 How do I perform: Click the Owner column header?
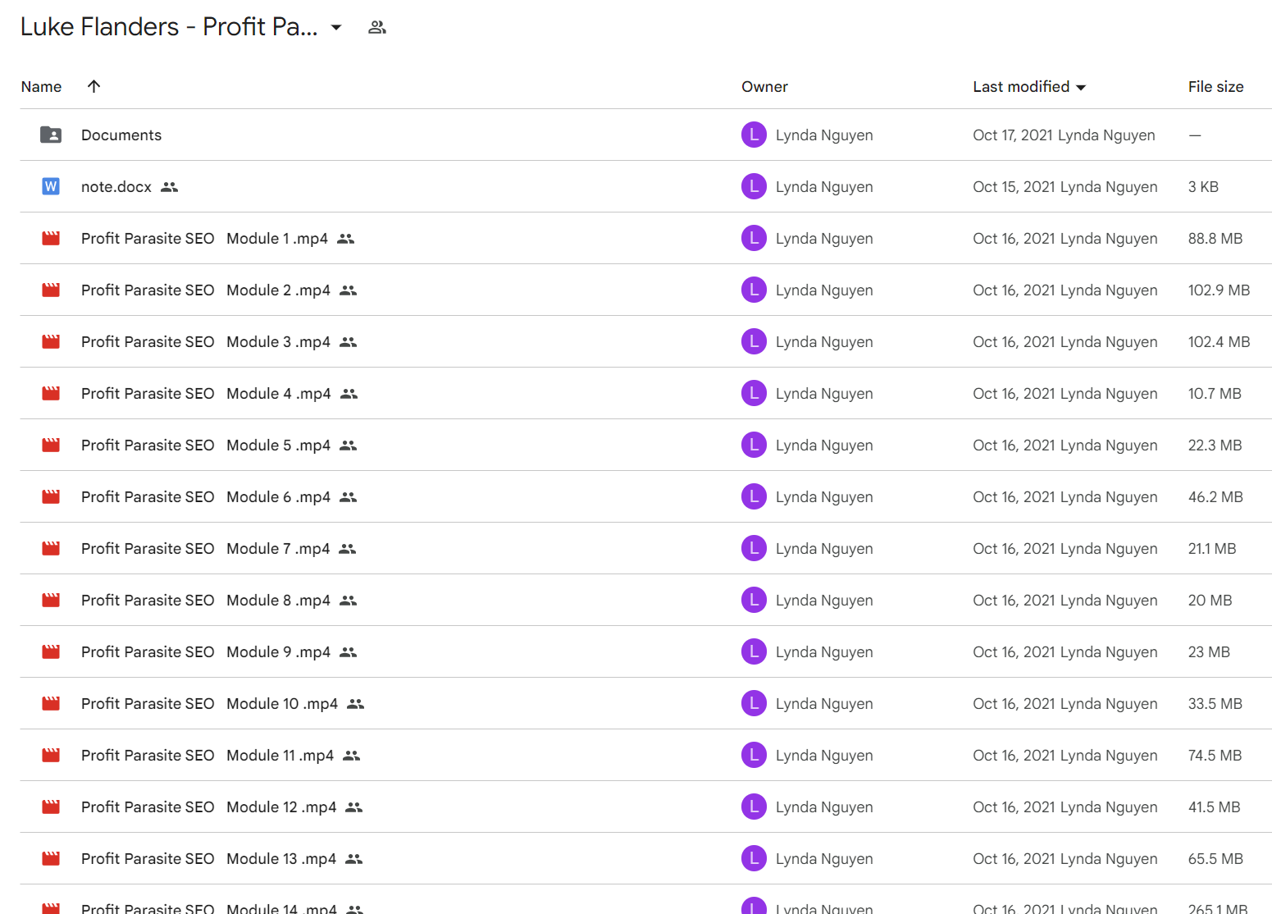(764, 87)
